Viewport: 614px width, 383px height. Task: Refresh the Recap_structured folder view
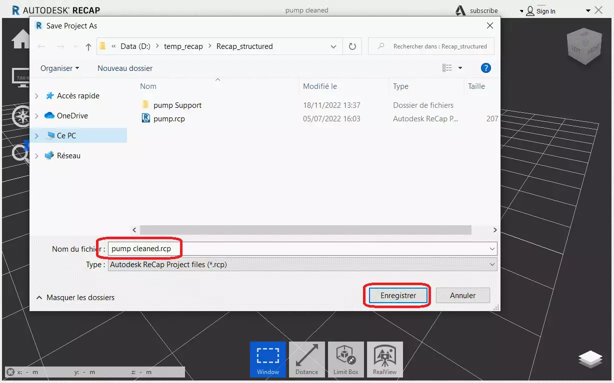(352, 46)
